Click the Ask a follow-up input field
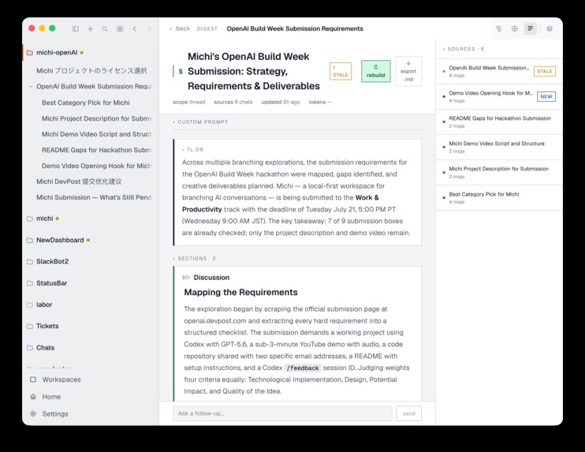Viewport: 585px width, 452px height. tap(282, 413)
